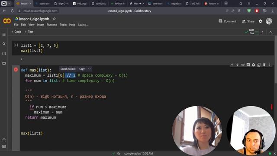Viewport: 277px width, 156px height.
Task: Open the find and replace sidebar icon
Action: click(x=4, y=44)
